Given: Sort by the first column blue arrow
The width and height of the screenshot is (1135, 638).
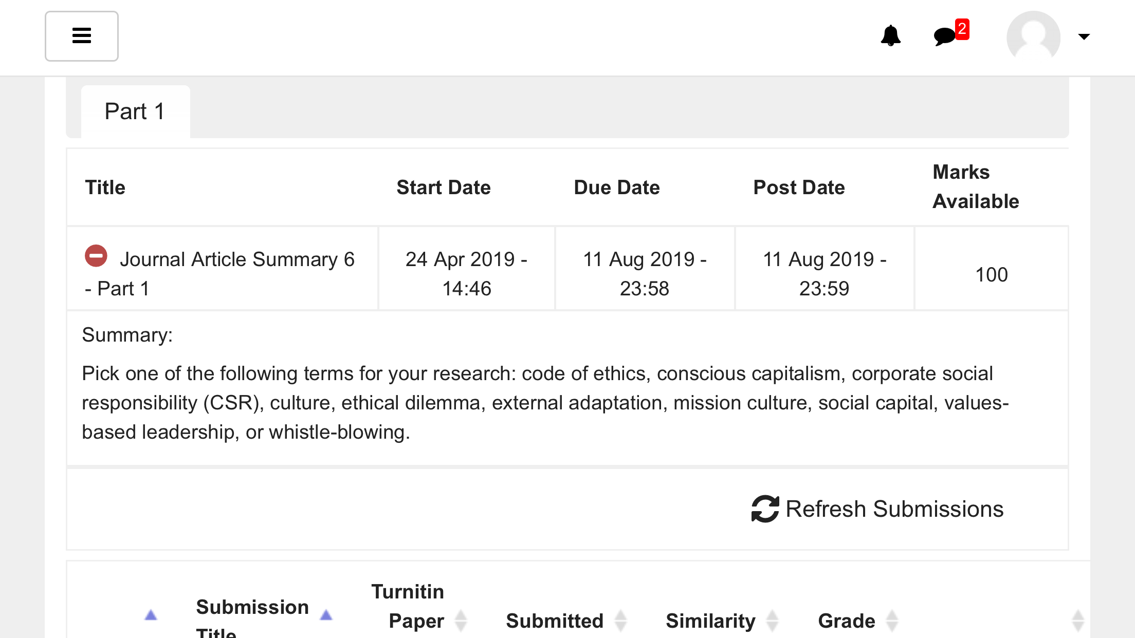Looking at the screenshot, I should pos(151,615).
